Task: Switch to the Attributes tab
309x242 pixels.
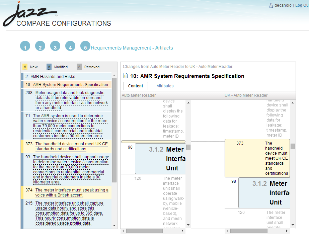Action: (165, 86)
